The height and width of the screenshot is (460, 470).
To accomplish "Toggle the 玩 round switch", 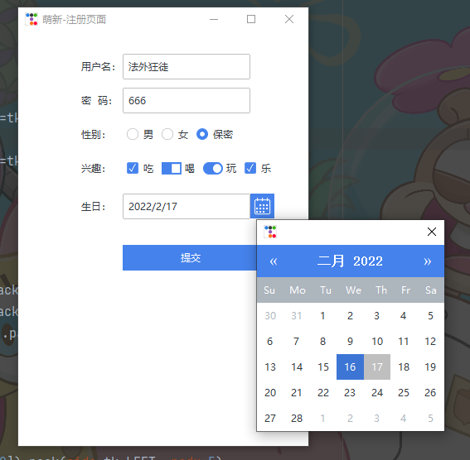I will tap(213, 168).
